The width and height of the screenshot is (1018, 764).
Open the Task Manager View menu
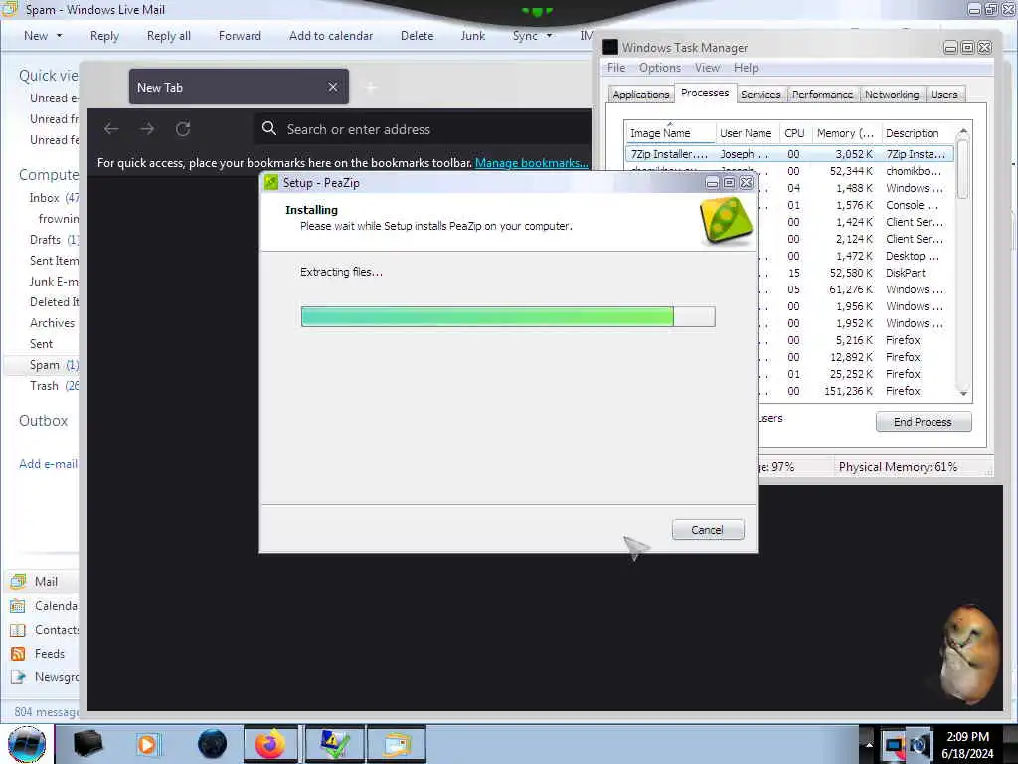(707, 68)
